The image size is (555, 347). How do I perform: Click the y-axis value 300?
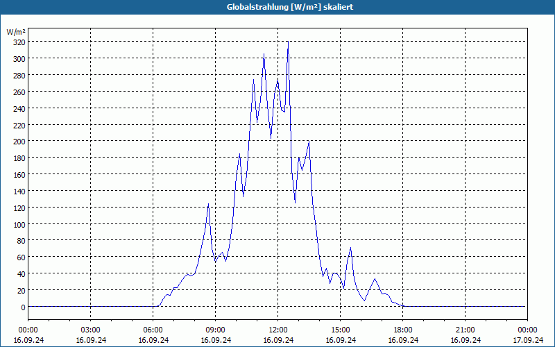pyautogui.click(x=19, y=59)
